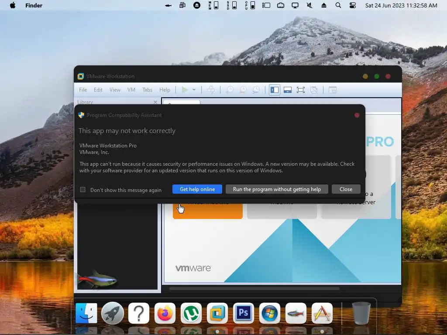447x335 pixels.
Task: Click the green Power On play icon
Action: tap(185, 90)
